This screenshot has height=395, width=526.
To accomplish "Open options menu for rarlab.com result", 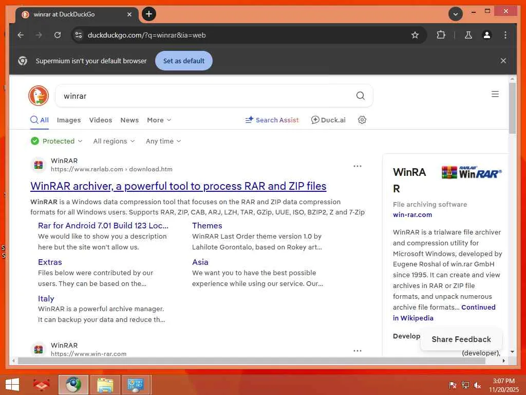I will 358,166.
